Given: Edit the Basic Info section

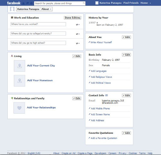Looking at the screenshot, I should tap(127, 55).
